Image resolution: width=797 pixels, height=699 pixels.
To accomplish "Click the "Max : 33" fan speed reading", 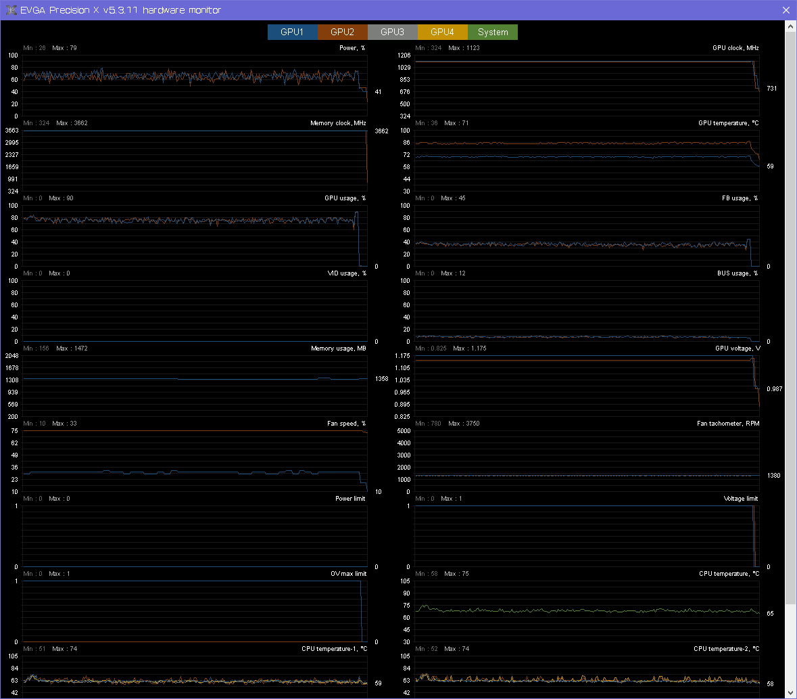I will click(x=64, y=424).
